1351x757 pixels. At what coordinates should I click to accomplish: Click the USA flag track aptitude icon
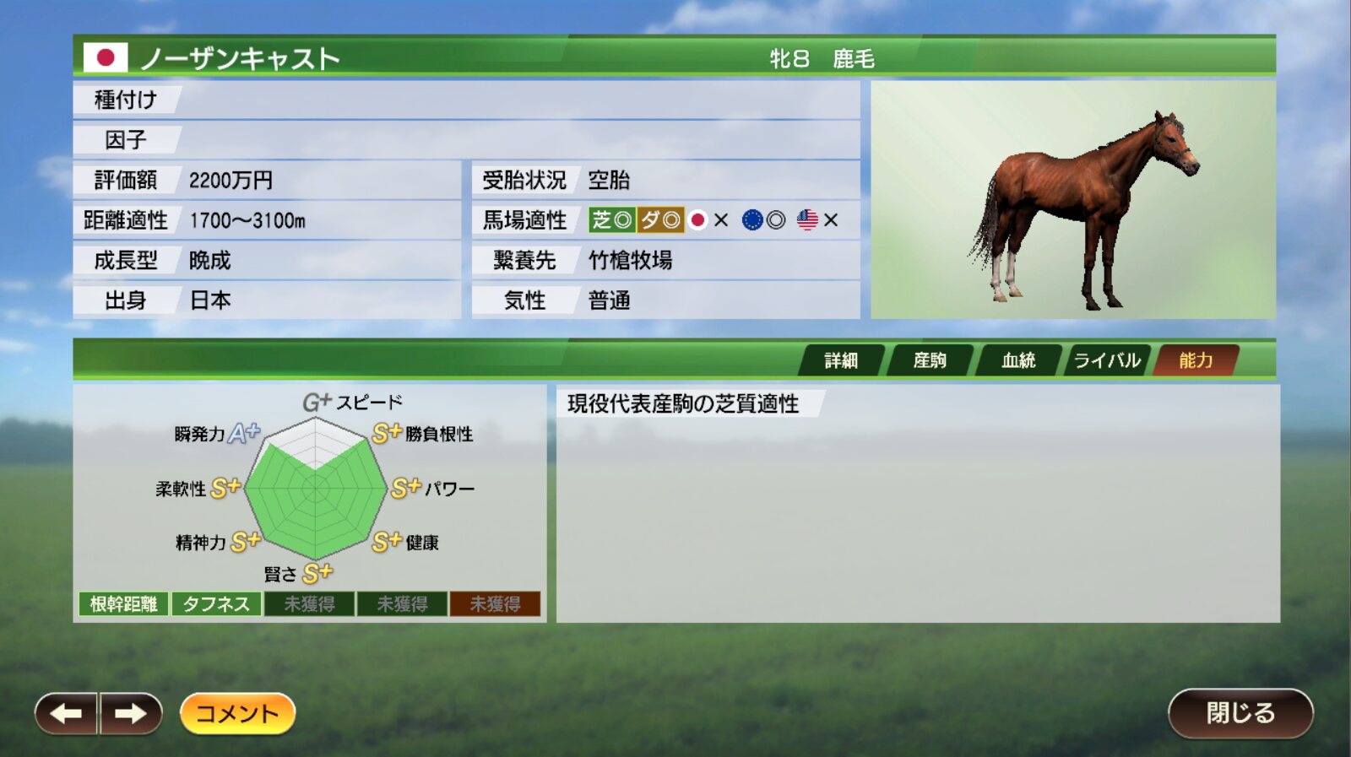coord(807,220)
